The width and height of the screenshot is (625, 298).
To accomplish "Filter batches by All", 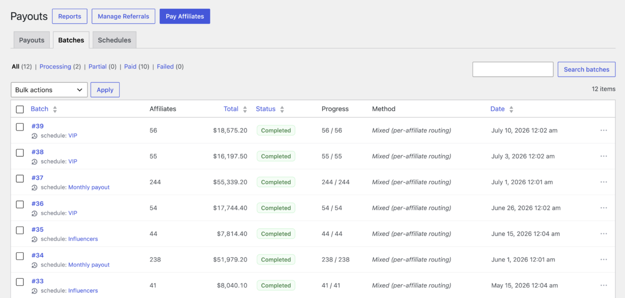I will pyautogui.click(x=15, y=67).
